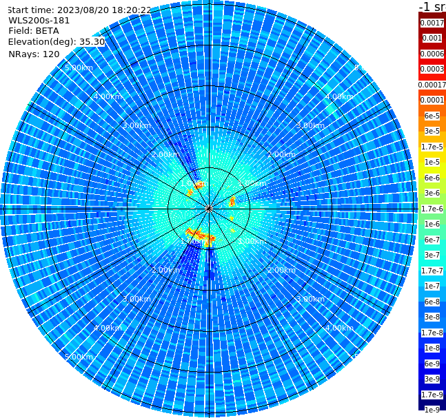Click the southeast 3.00km range ring label
Viewport: 446px width, 418px height.
tap(310, 299)
